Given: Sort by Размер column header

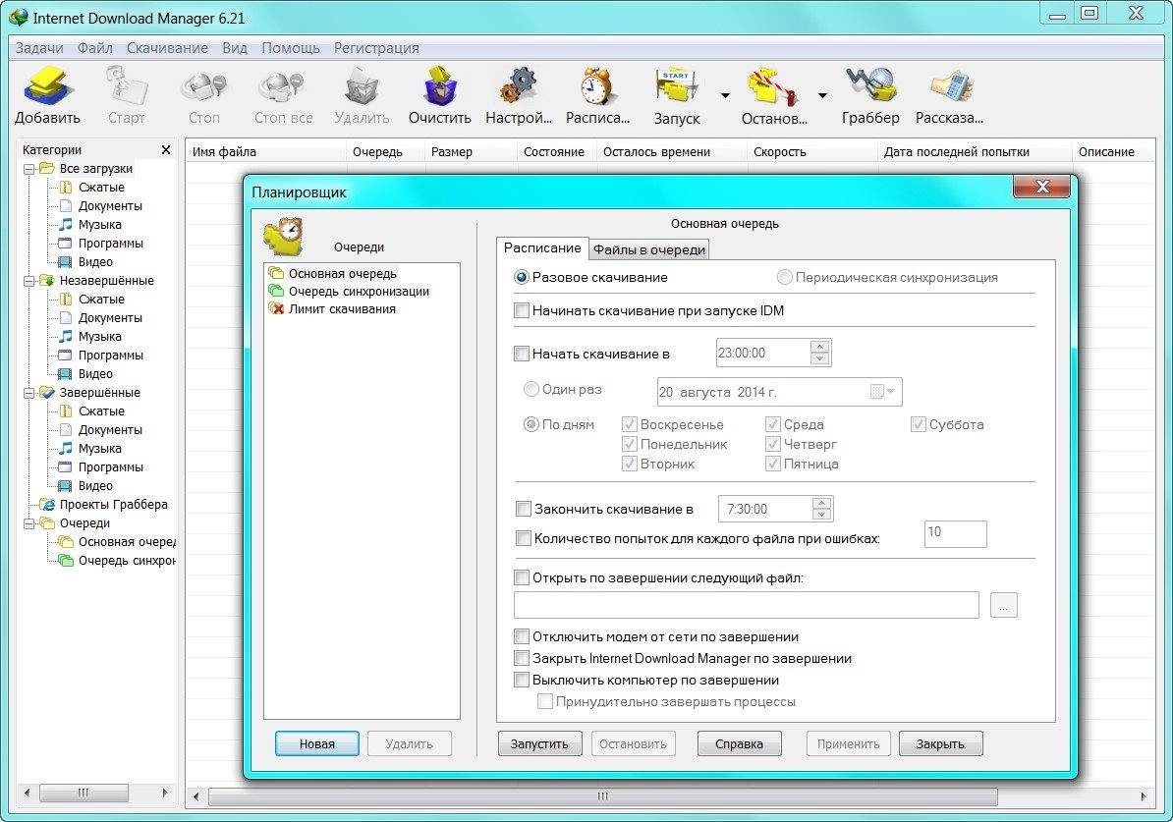Looking at the screenshot, I should click(470, 152).
